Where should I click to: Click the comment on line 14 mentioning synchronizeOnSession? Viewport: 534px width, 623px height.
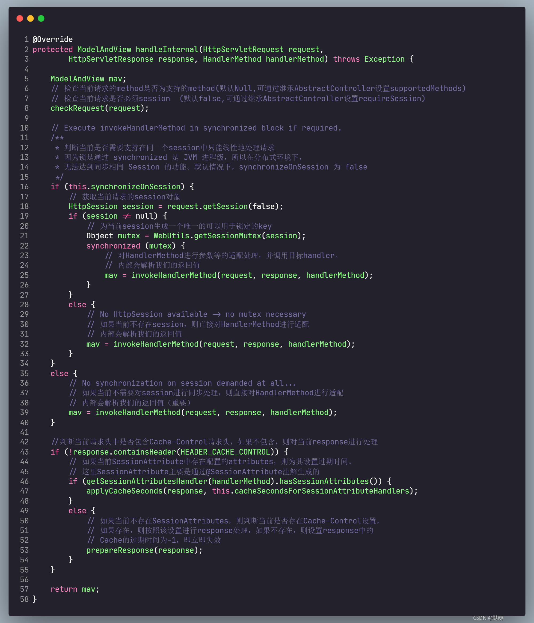(211, 167)
